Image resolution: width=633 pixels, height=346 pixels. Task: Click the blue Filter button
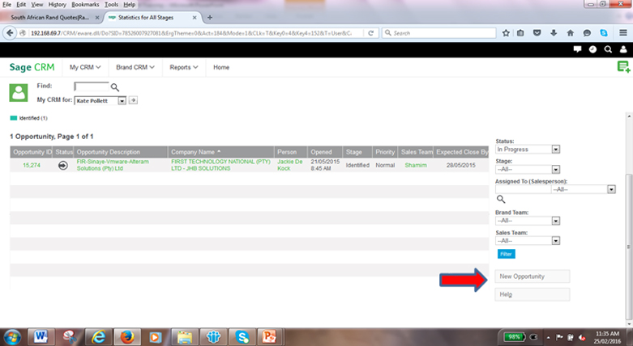tap(507, 254)
